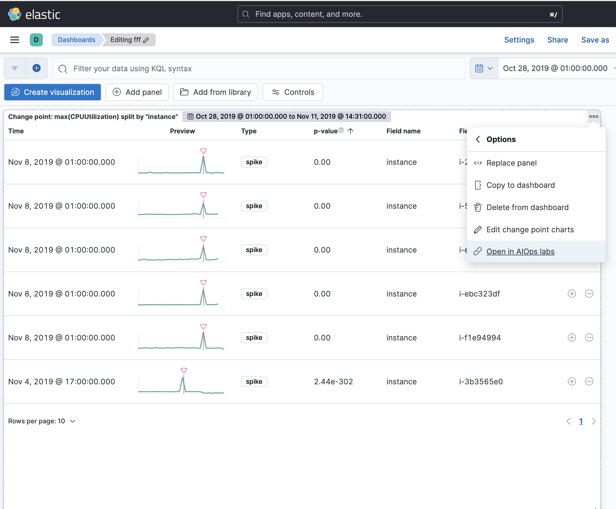Image resolution: width=616 pixels, height=509 pixels.
Task: Click preview chart of first row
Action: point(182,162)
